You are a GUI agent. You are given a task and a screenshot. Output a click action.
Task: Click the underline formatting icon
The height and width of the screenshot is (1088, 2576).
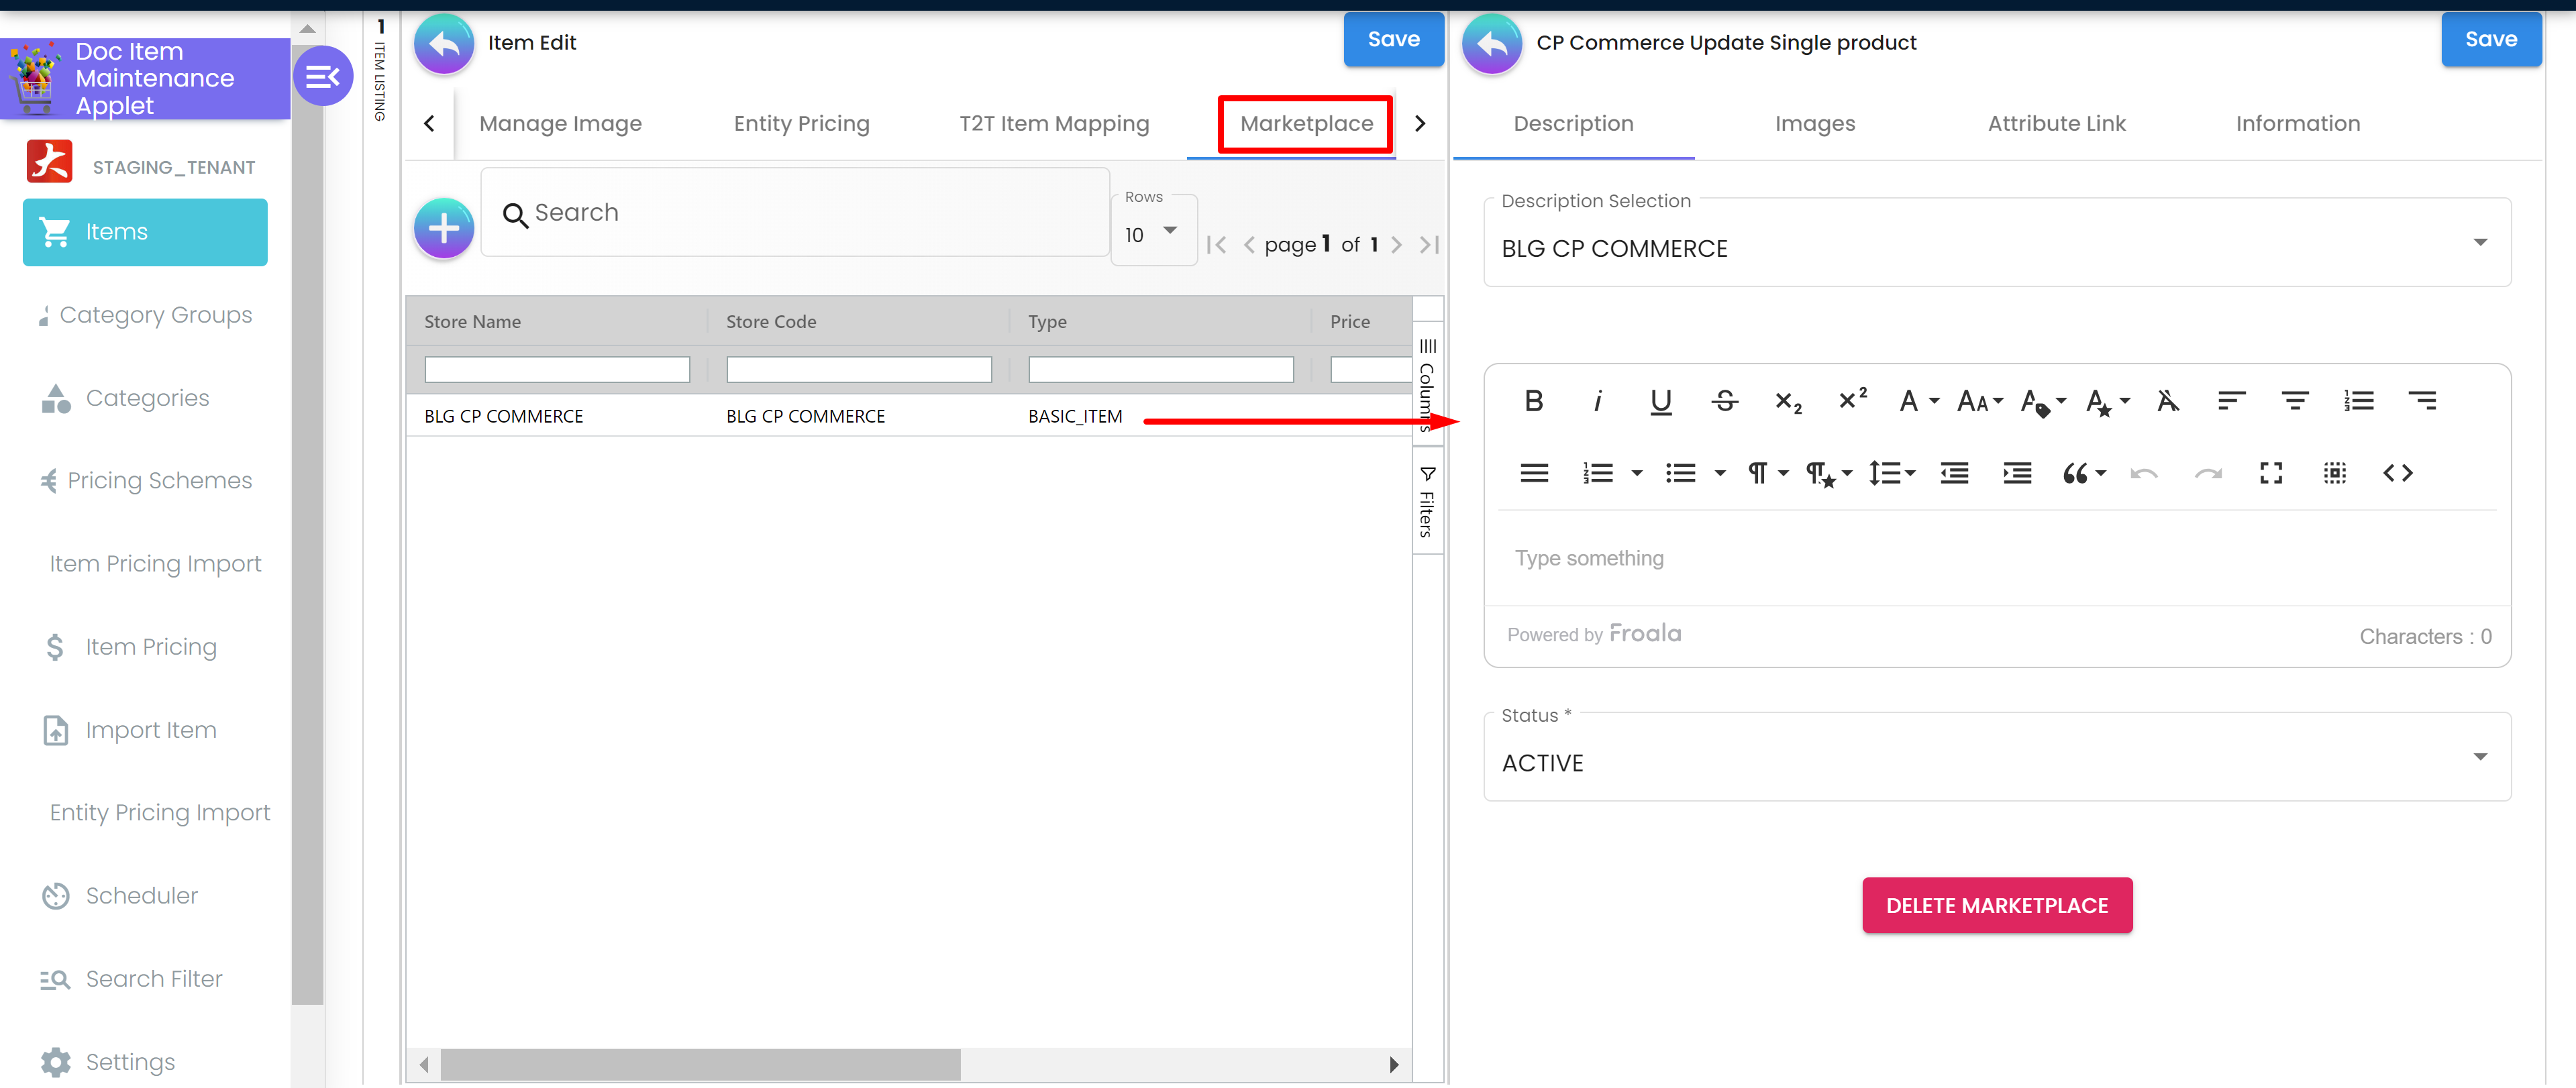(x=1660, y=401)
